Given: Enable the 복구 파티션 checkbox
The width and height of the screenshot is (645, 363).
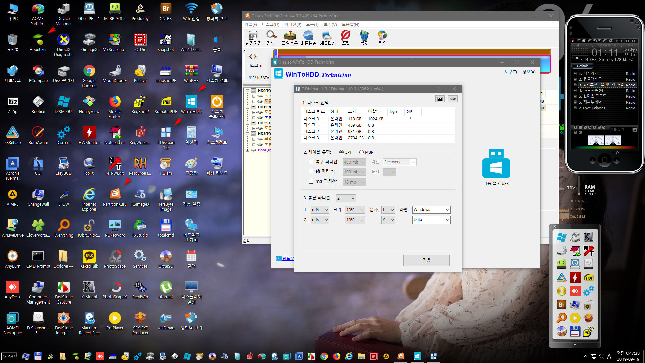Looking at the screenshot, I should [311, 162].
